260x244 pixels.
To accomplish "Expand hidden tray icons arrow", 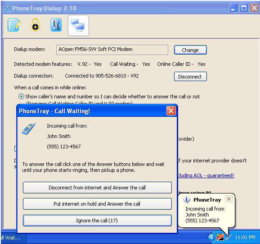I will 212,237.
